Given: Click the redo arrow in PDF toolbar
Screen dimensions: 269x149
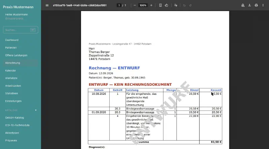Looking at the screenshot, I should [x=190, y=5].
